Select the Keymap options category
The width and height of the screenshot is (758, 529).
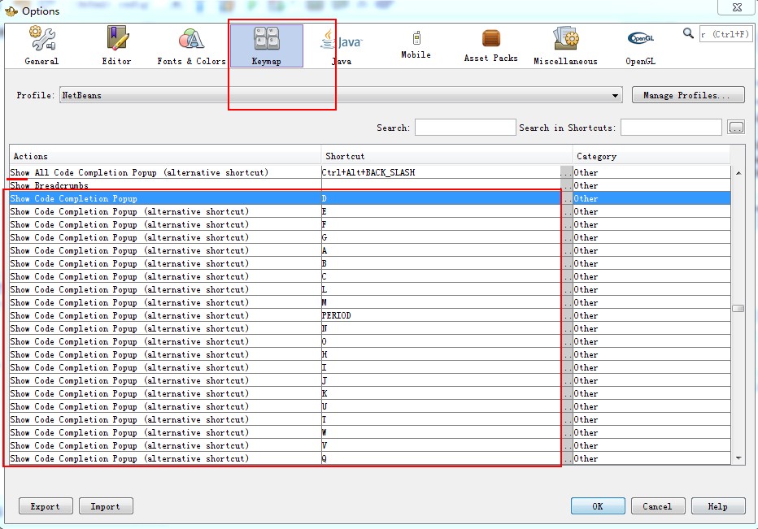coord(267,46)
